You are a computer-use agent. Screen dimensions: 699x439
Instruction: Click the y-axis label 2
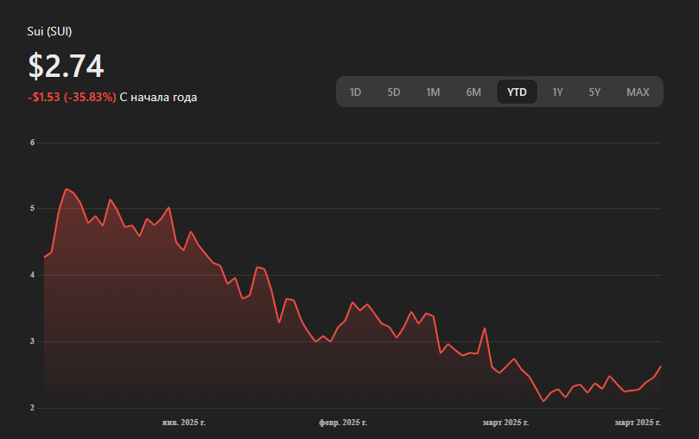[33, 408]
